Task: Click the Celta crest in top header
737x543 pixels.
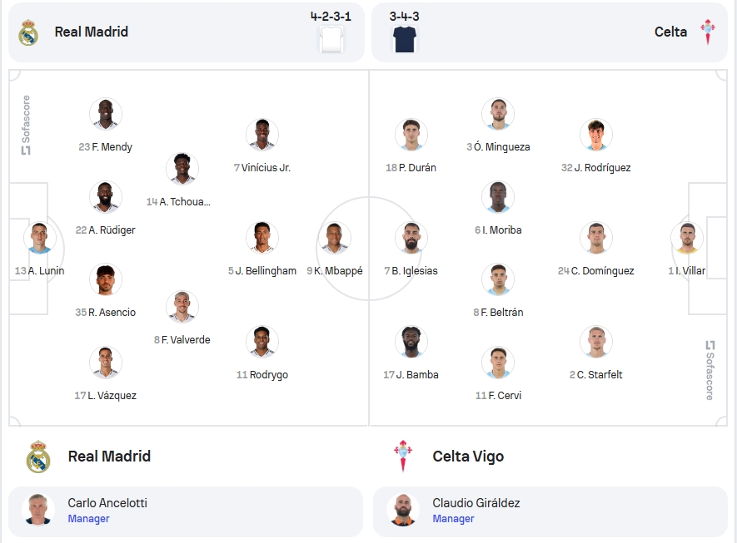Action: pos(707,32)
